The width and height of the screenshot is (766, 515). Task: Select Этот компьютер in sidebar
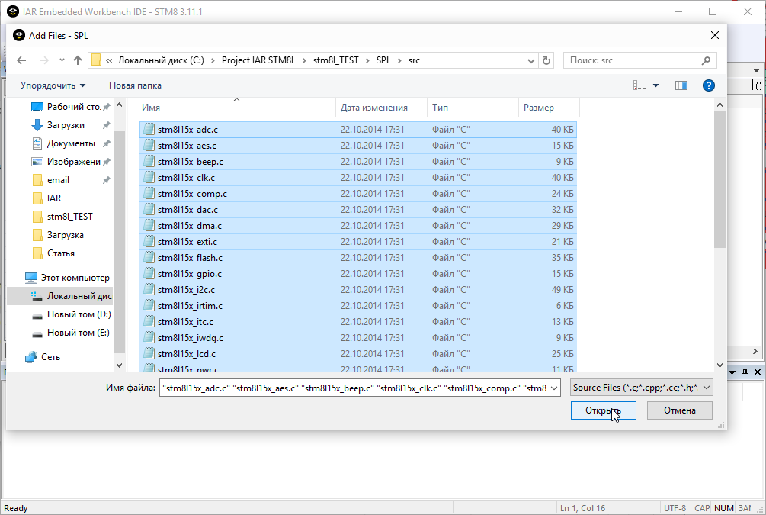point(67,278)
